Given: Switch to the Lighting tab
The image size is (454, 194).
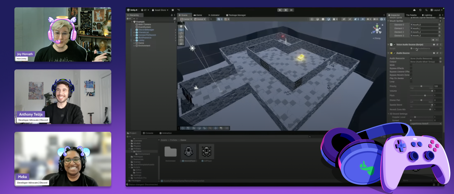Looking at the screenshot, I should pos(428,15).
